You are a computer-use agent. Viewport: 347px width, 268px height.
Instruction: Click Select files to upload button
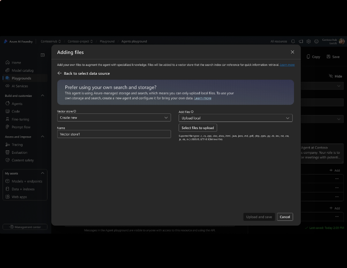198,128
